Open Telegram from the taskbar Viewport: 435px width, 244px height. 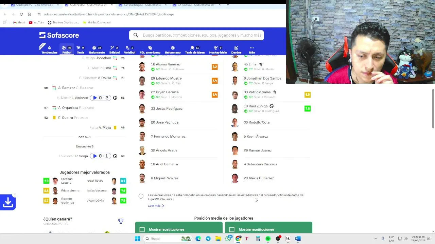pyautogui.click(x=208, y=239)
